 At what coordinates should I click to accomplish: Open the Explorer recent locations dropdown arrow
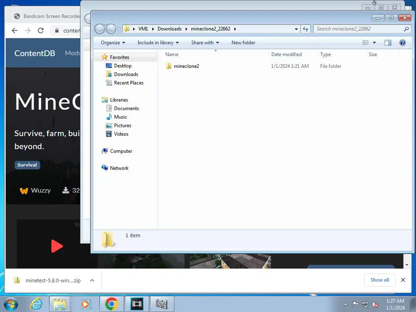click(119, 29)
